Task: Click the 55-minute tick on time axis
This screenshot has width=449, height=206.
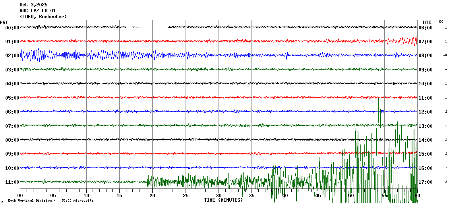Action: [x=384, y=196]
